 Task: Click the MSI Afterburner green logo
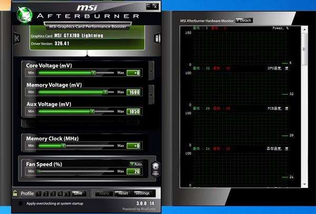(x=24, y=15)
